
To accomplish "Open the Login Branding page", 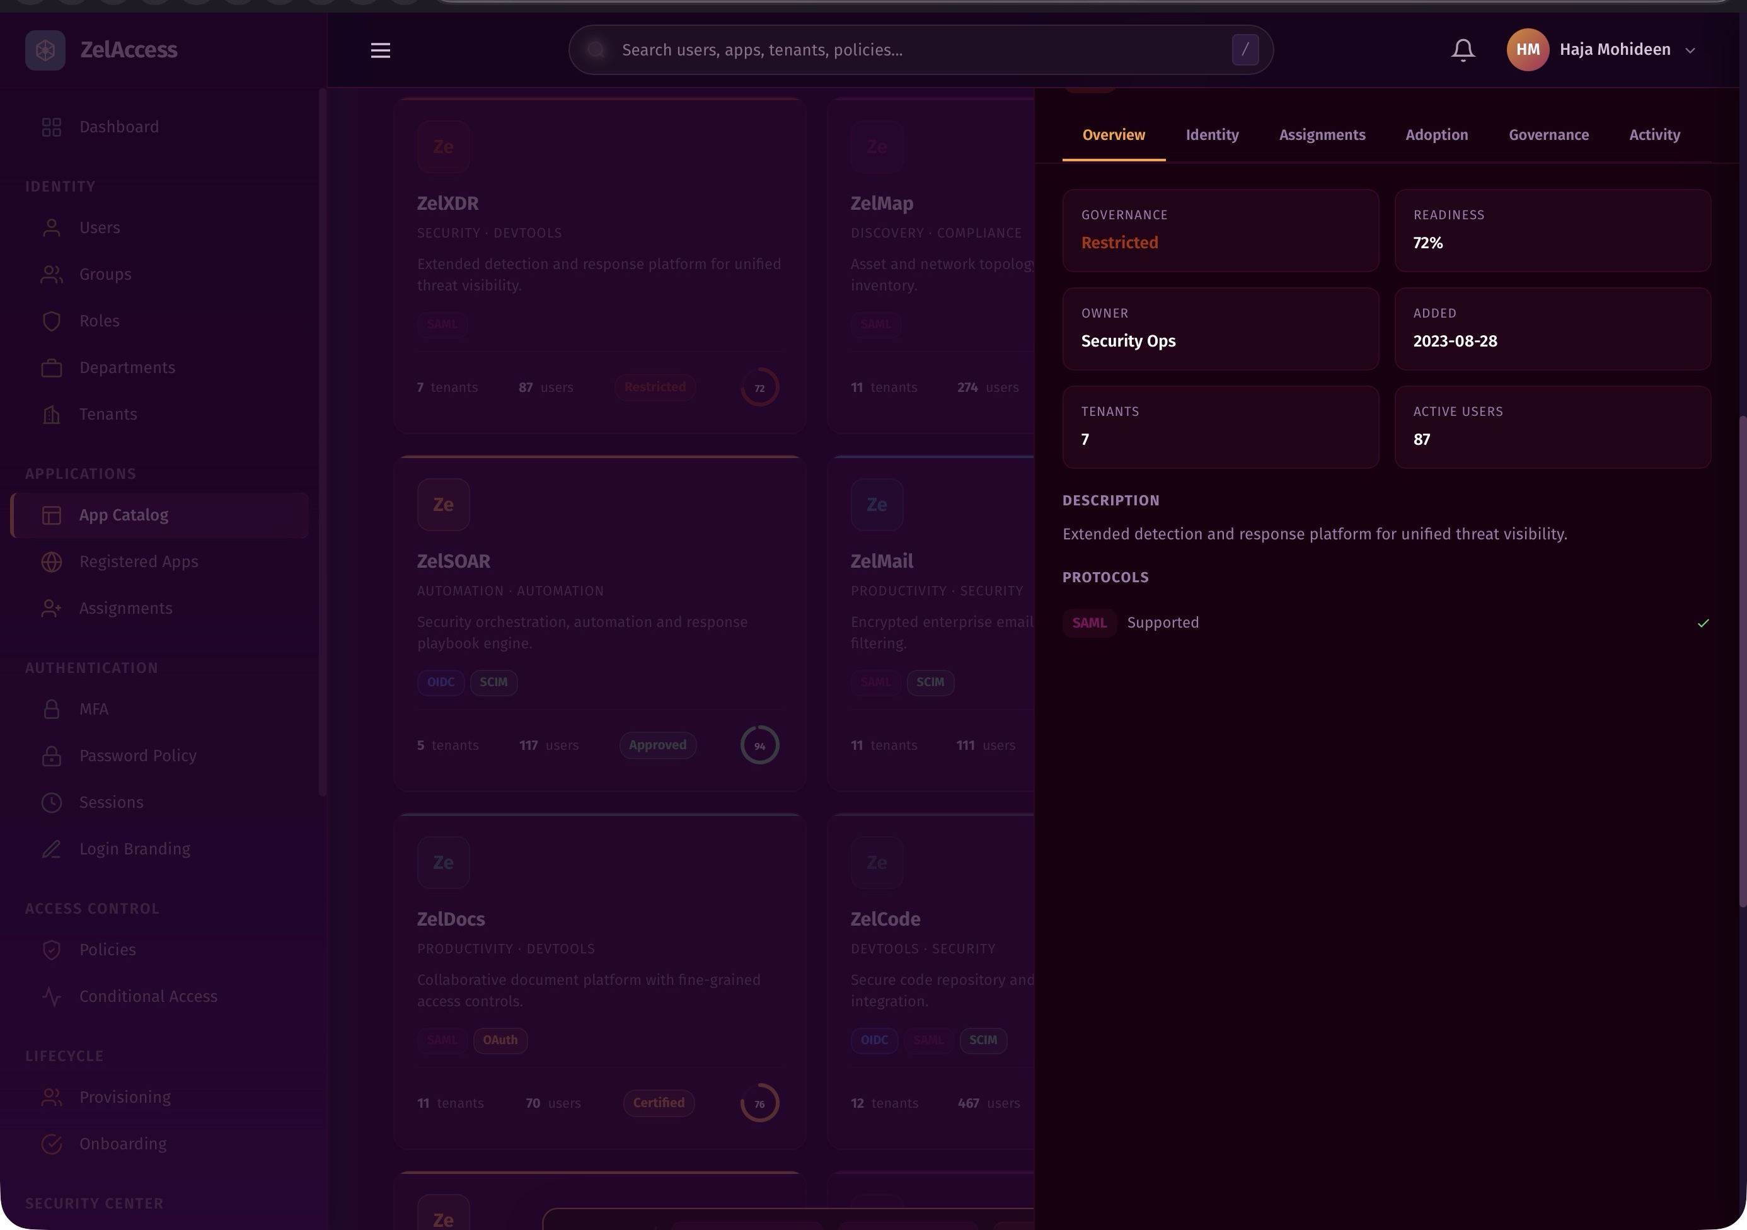I will (135, 849).
